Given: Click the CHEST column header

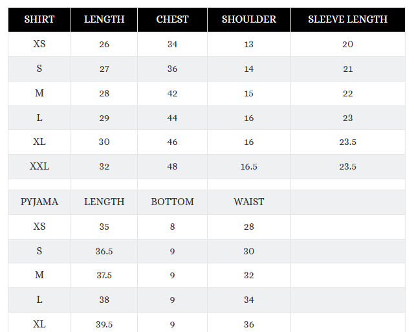Looking at the screenshot, I should 172,19.
